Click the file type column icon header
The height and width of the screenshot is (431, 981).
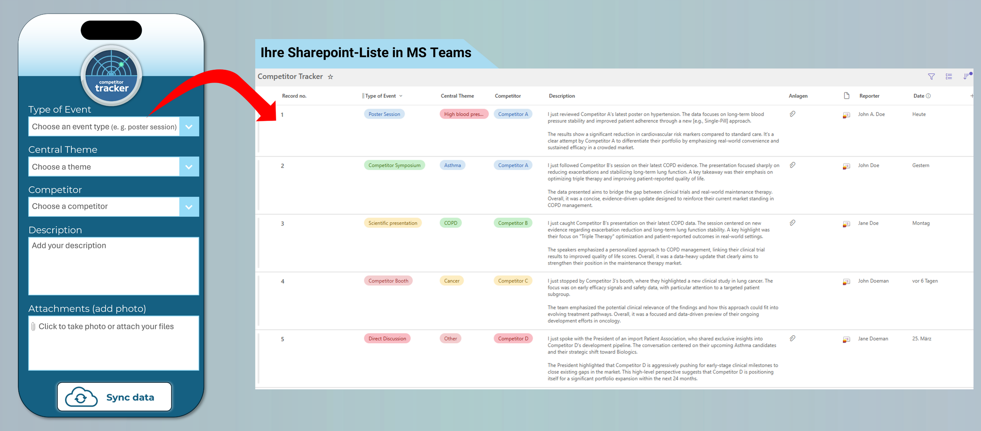coord(847,95)
